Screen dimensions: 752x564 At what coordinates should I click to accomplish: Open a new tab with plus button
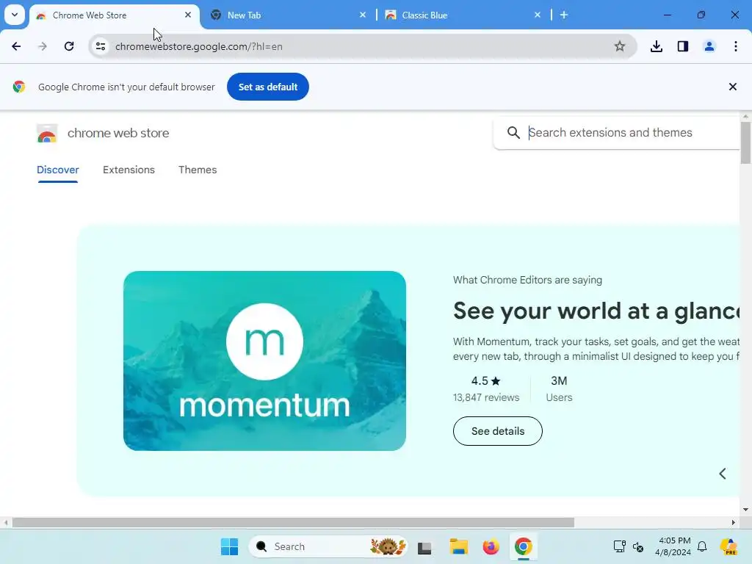coord(564,15)
